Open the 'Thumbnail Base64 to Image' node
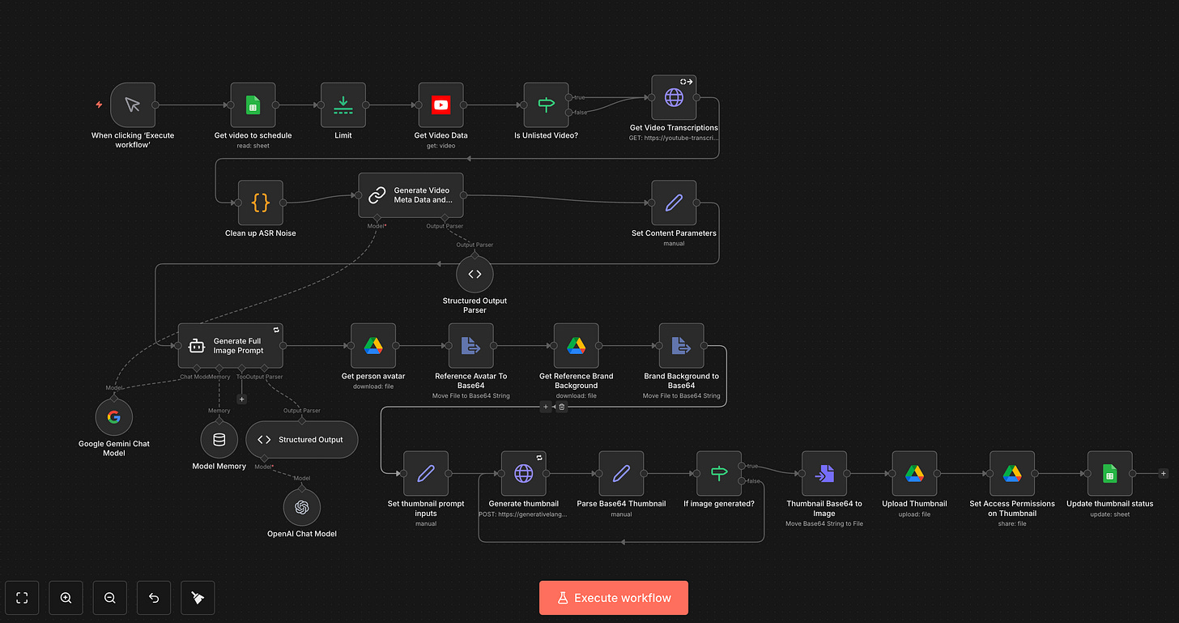 (x=824, y=473)
